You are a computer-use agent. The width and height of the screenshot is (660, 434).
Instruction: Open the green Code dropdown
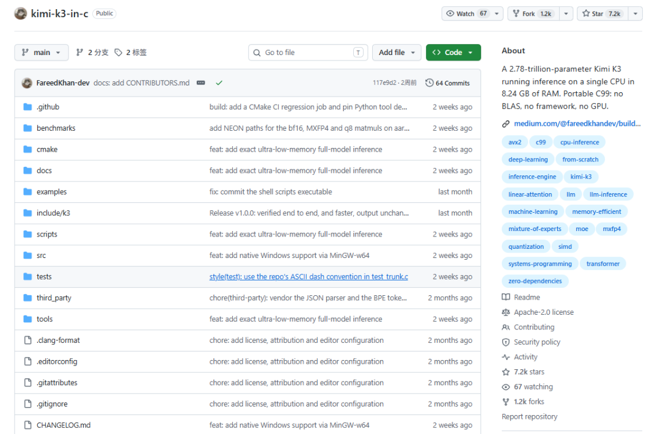tap(453, 52)
